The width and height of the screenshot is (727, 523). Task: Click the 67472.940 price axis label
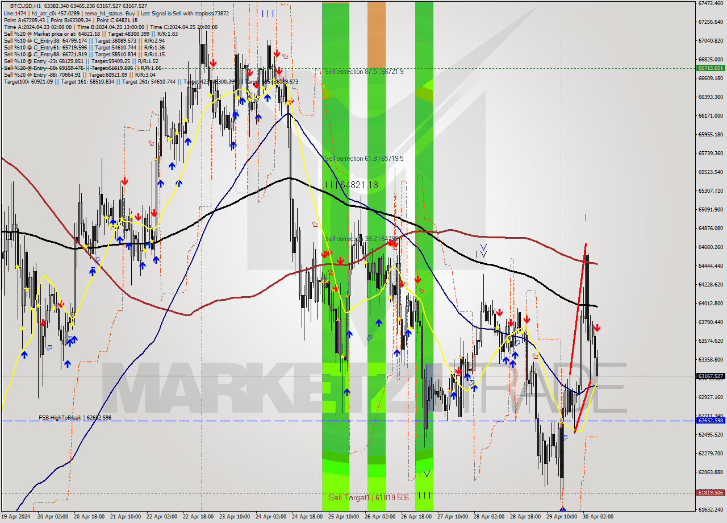coord(711,3)
